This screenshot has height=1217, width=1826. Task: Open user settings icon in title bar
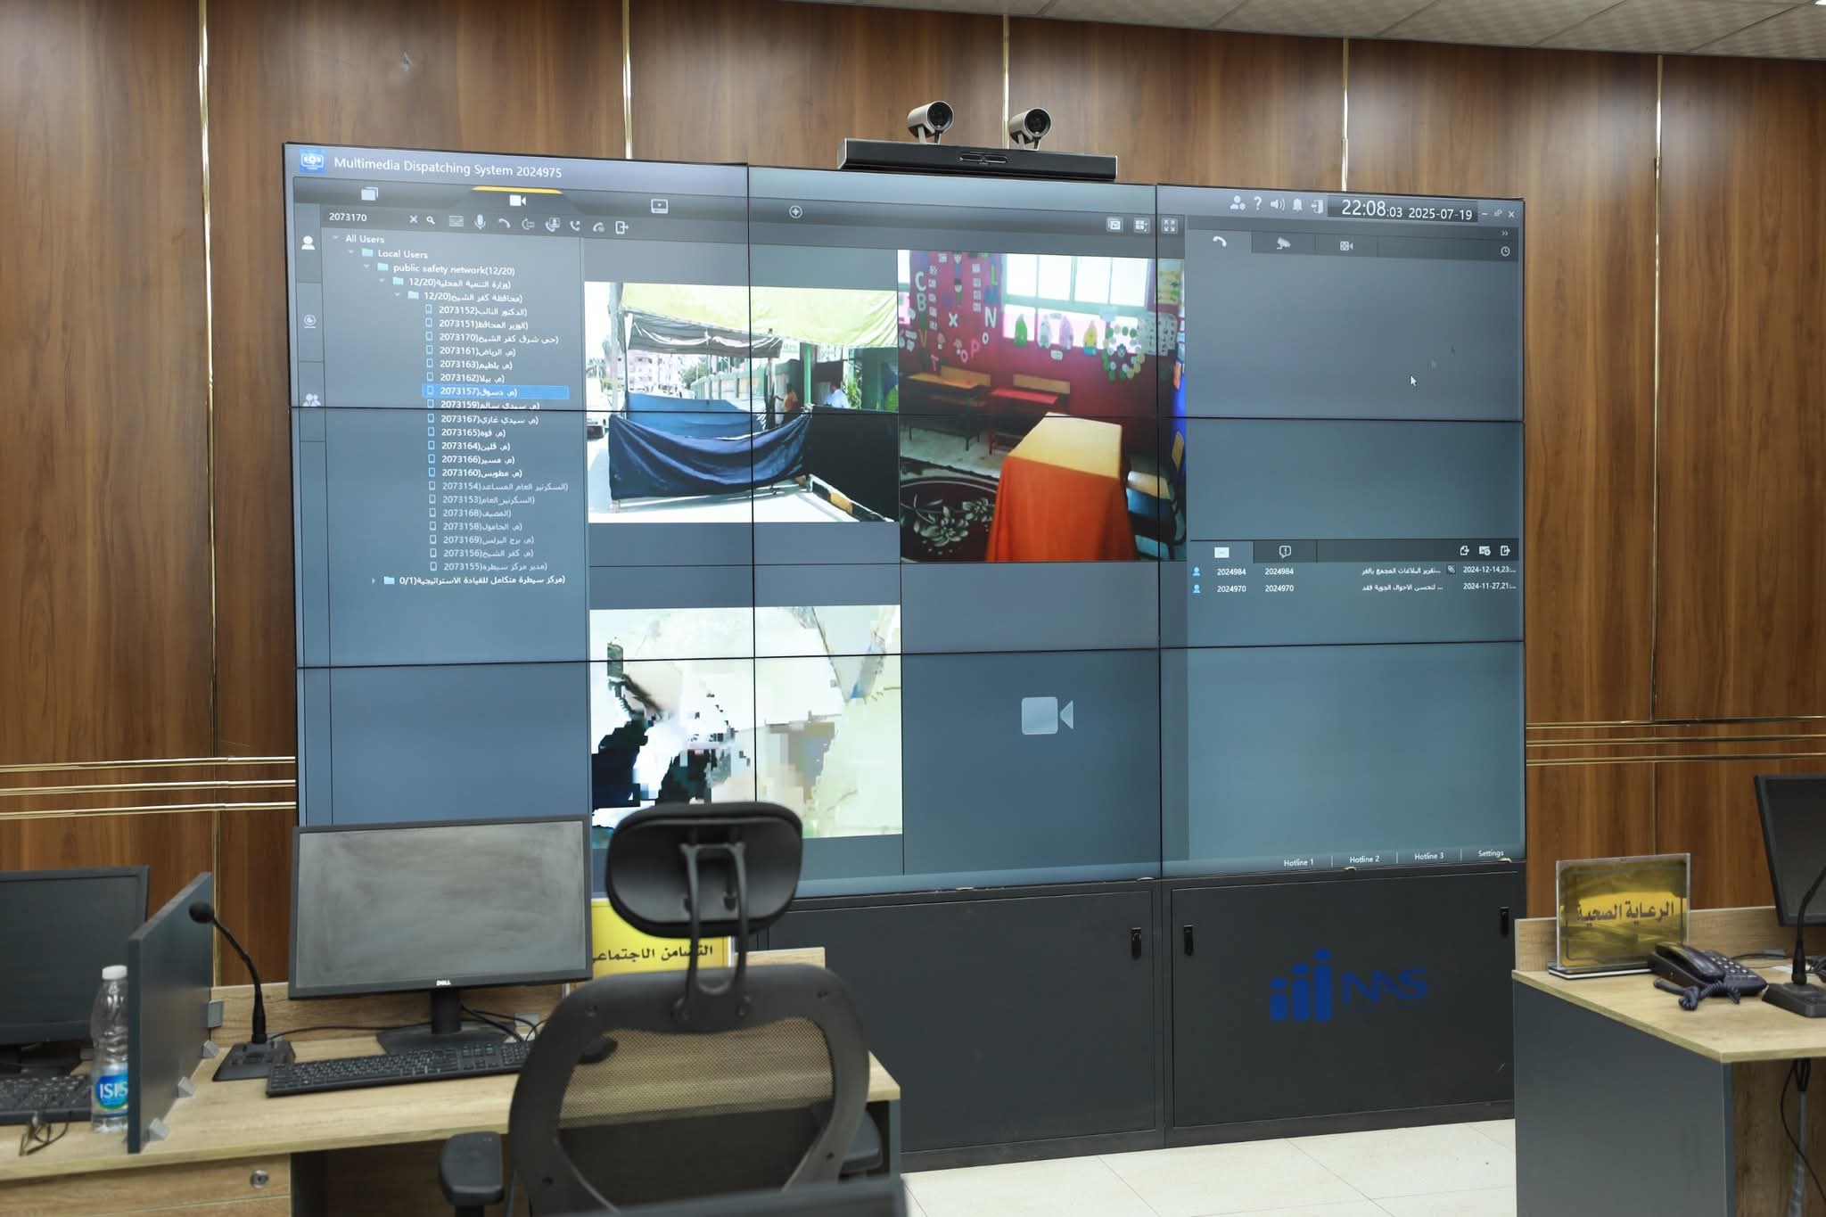pos(1238,203)
